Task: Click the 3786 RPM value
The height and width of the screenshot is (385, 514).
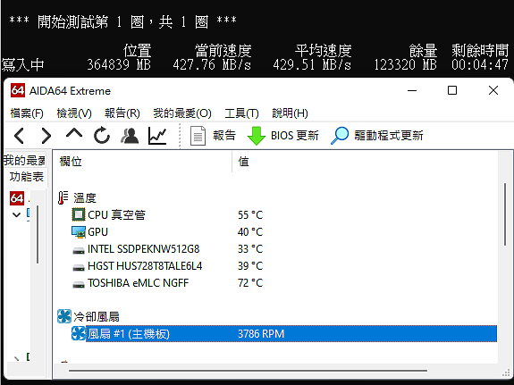Action: coord(261,334)
